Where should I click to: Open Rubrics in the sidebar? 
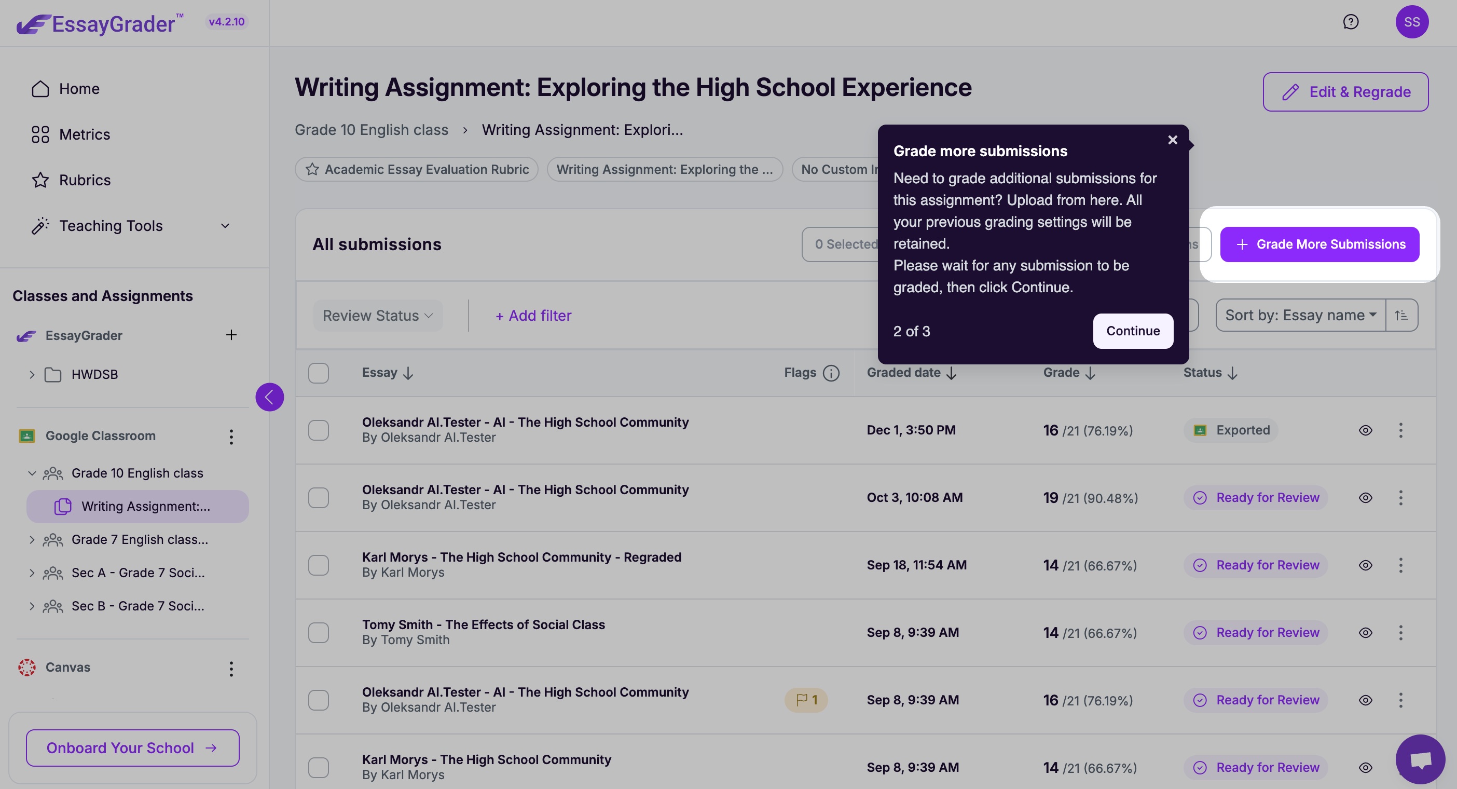(x=84, y=180)
